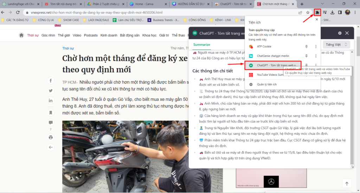Viewport: 360px width, 193px height.
Task: Open settings gear in ChatGPT summary panel
Action: click(340, 33)
